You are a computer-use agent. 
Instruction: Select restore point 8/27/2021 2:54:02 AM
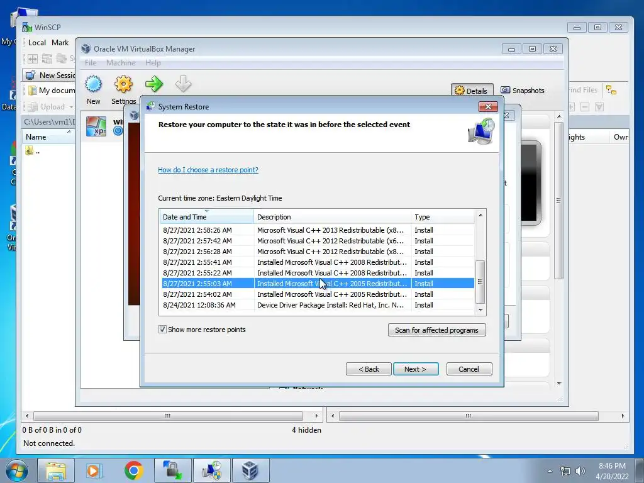pos(317,294)
